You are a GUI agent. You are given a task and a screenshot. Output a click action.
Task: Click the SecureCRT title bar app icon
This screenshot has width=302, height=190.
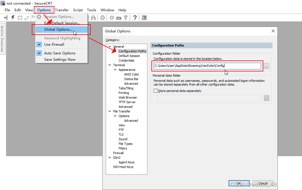pos(3,3)
